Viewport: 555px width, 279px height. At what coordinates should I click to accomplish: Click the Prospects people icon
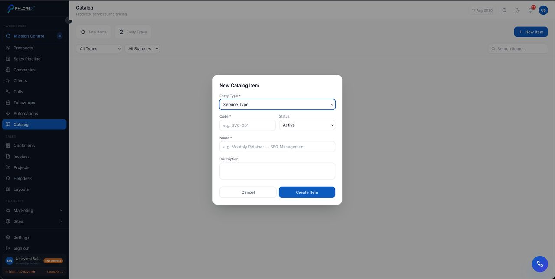(8, 48)
